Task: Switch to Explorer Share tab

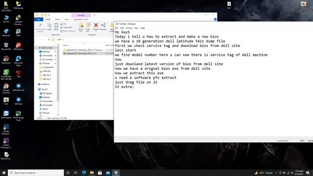Action: click(57, 20)
